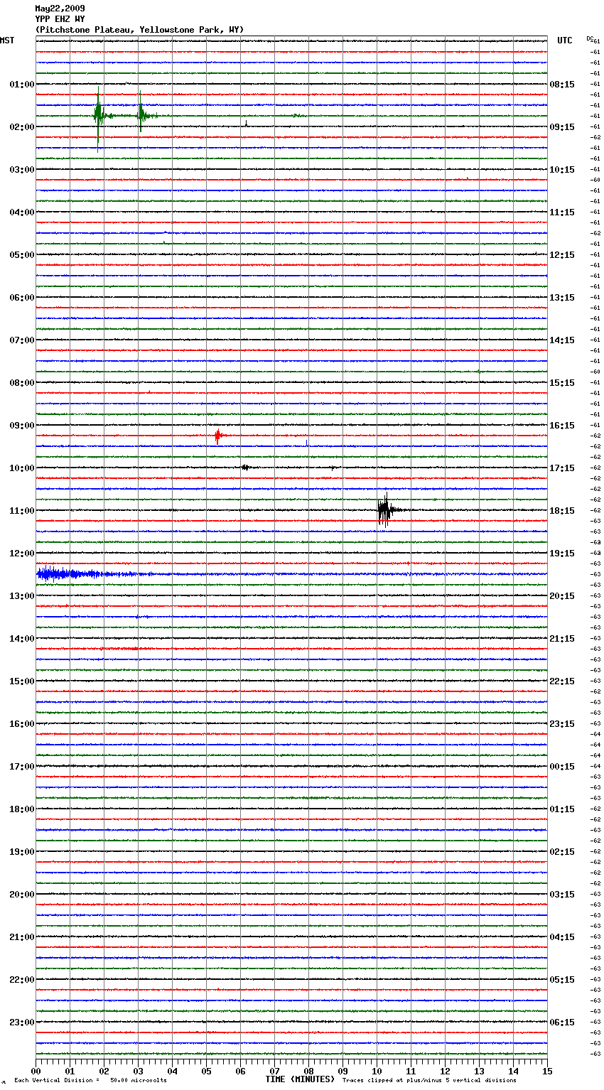Screen dimensions: 604x1090
Task: Select the 22:00 MST time label
Action: point(21,980)
